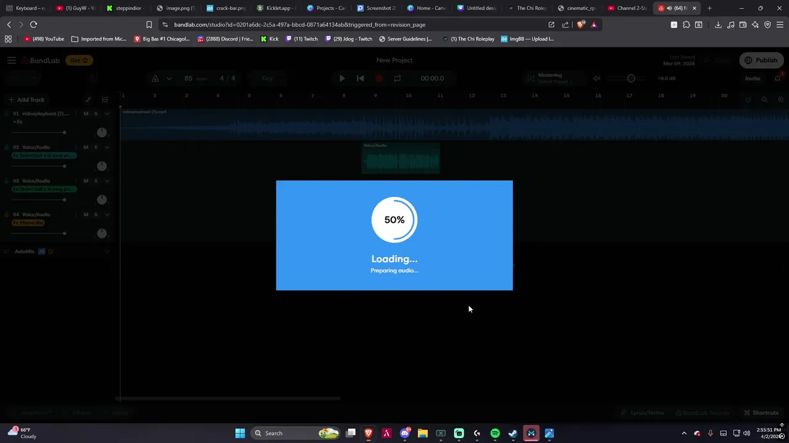Viewport: 789px width, 443px height.
Task: Expand track 03 chevron
Action: [x=107, y=181]
